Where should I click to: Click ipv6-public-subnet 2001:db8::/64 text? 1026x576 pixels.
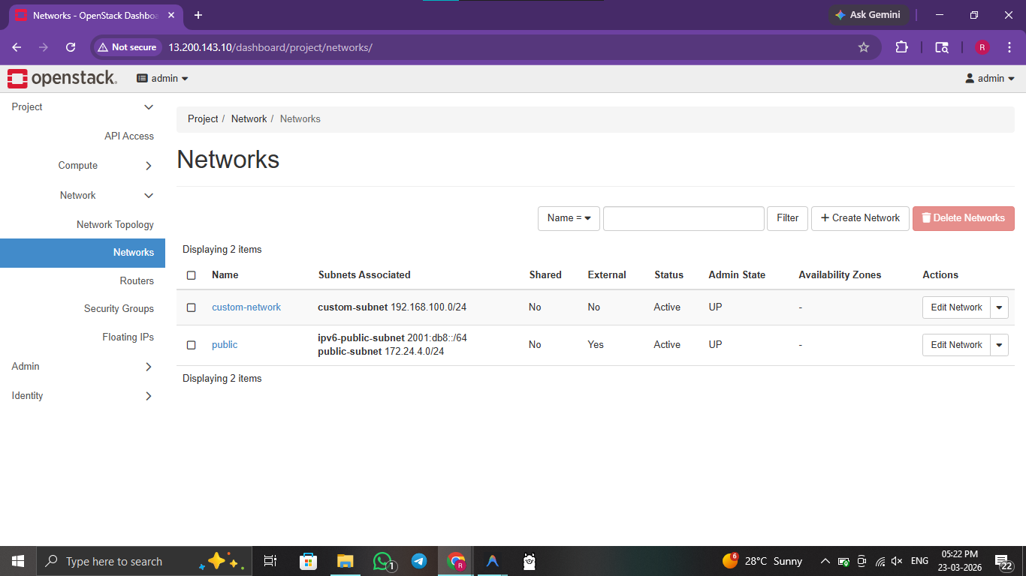392,338
